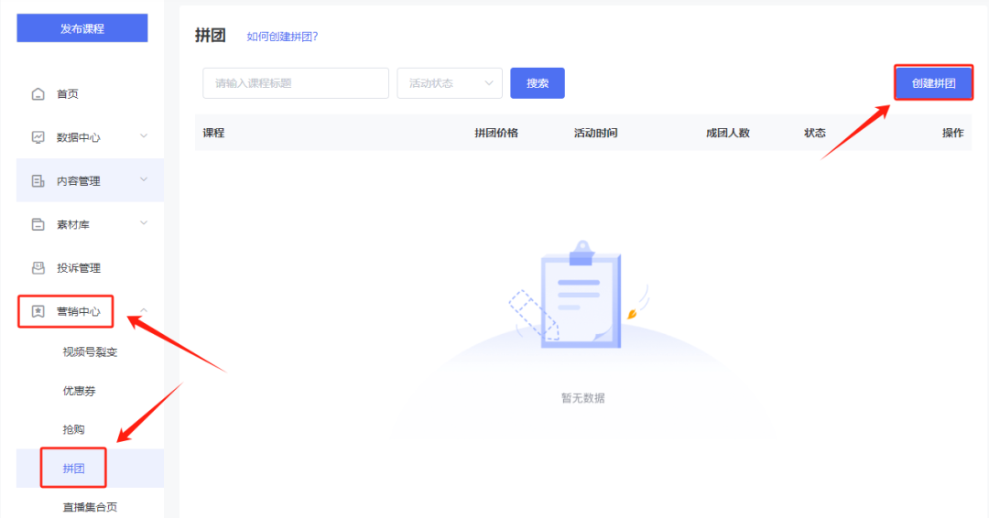Open 直播集合页 in the sidebar

pos(90,507)
